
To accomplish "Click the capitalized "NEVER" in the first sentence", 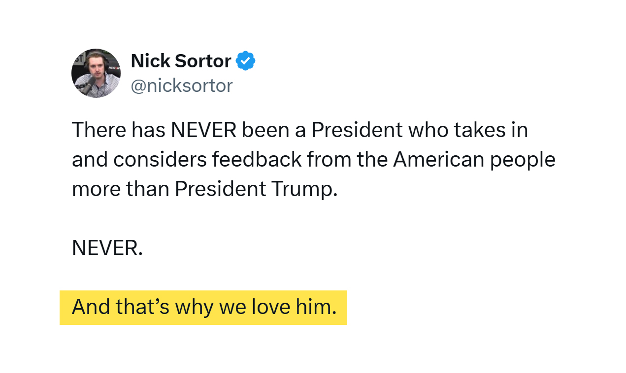I will (x=204, y=130).
